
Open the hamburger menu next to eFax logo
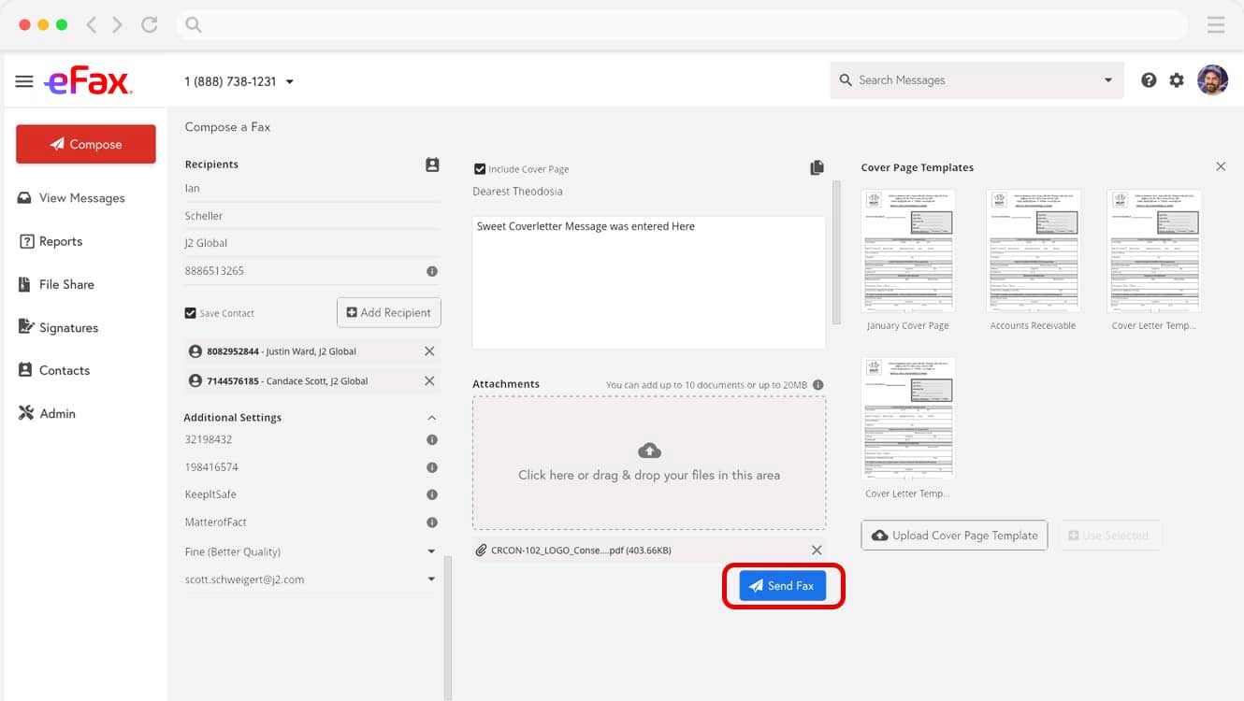click(x=24, y=80)
